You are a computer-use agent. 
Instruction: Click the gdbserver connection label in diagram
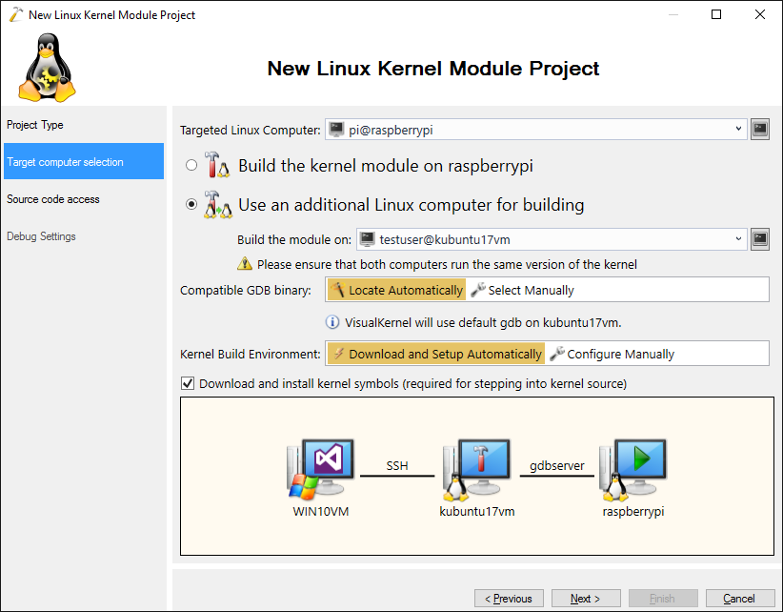(x=557, y=465)
